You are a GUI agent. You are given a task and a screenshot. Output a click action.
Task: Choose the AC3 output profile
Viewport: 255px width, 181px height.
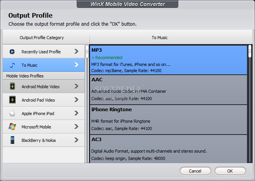pos(168,149)
